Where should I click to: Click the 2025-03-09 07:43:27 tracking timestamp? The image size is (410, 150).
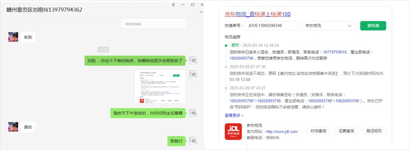[248, 88]
